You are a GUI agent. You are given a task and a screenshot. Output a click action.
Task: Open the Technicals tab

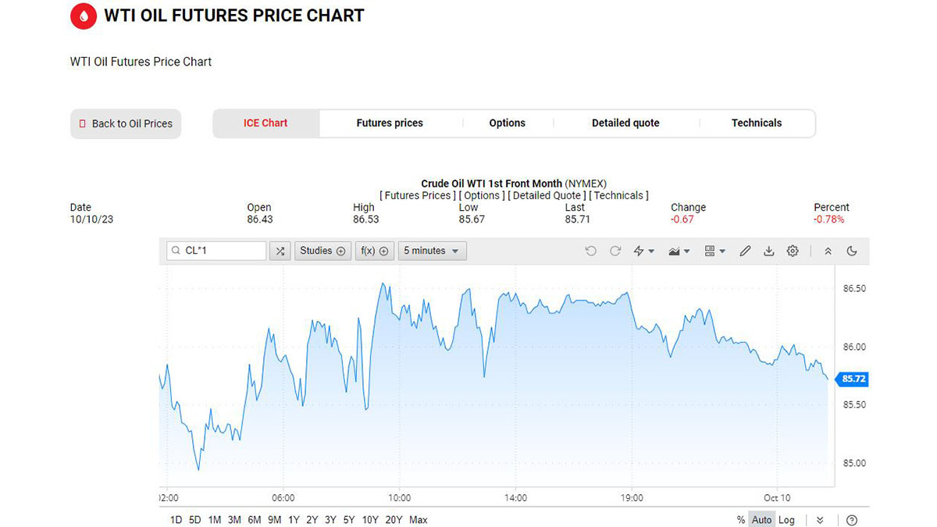pos(756,123)
